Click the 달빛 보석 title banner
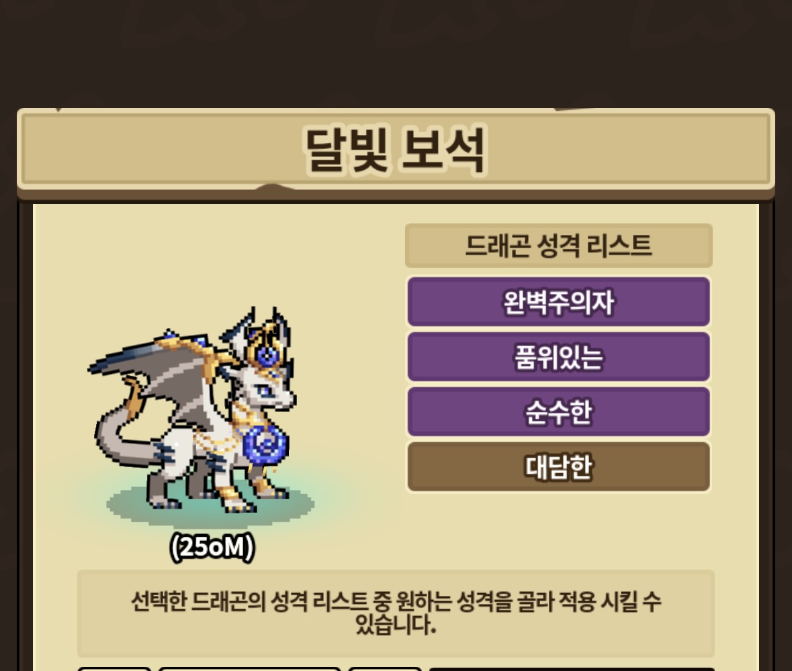The image size is (792, 671). tap(396, 150)
